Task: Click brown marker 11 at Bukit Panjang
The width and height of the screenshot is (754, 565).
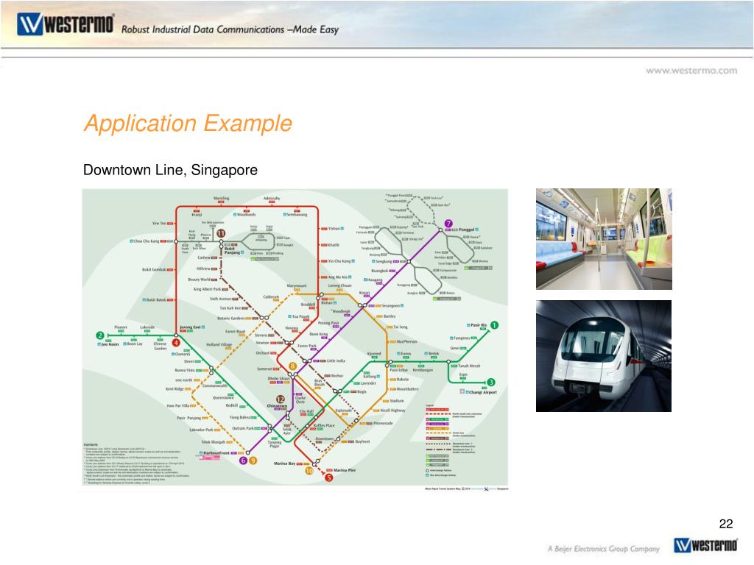Action: point(221,233)
